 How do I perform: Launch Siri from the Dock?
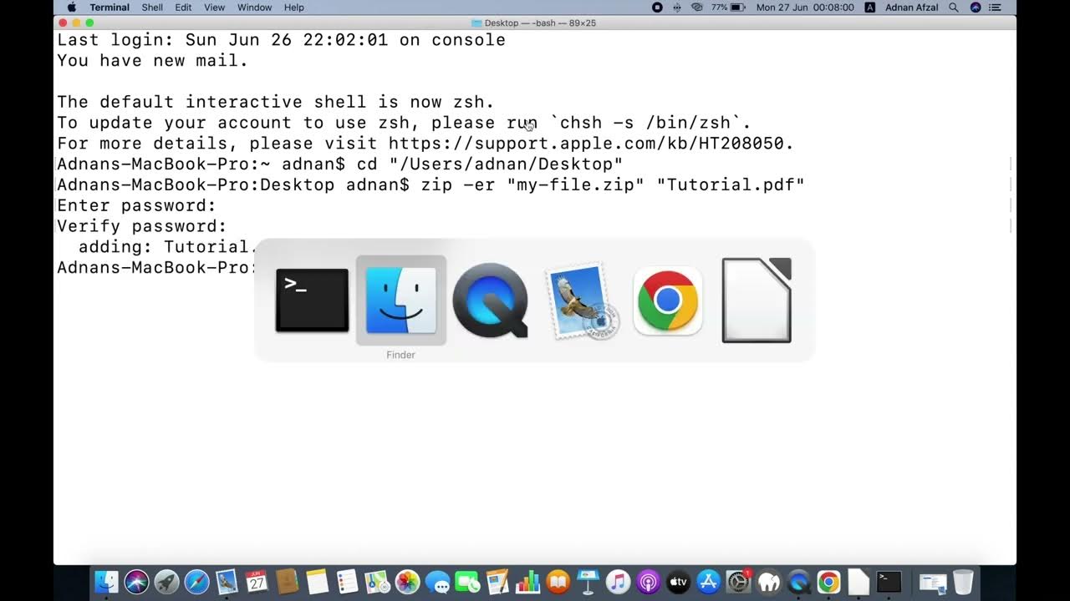point(136,582)
